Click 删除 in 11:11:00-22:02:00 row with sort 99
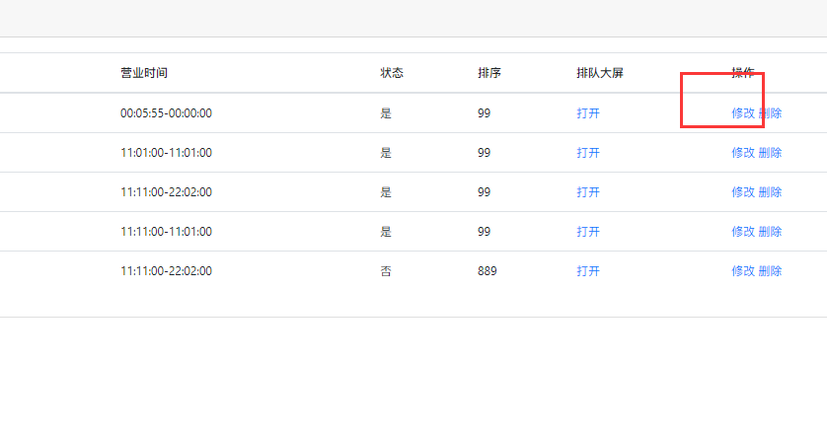The width and height of the screenshot is (827, 434). tap(770, 192)
